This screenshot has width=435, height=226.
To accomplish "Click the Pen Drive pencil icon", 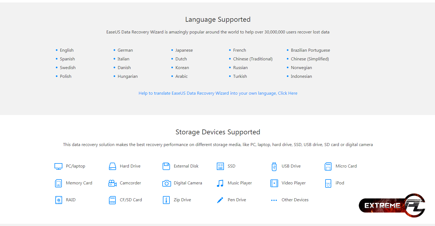I will click(x=220, y=200).
